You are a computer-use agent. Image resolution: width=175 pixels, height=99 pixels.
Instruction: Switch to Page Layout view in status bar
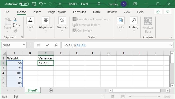tap(113, 96)
